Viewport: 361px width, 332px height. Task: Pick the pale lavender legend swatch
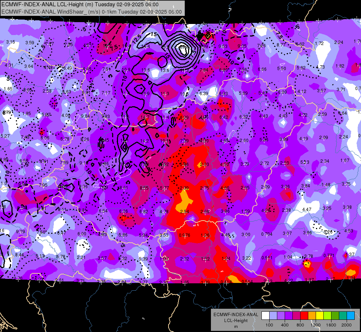click(273, 316)
